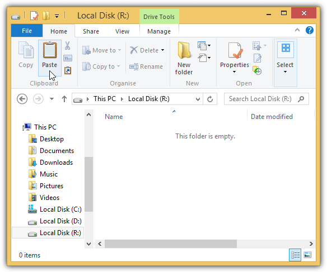Click the Paste clipboard icon
The height and width of the screenshot is (272, 327).
(x=50, y=50)
